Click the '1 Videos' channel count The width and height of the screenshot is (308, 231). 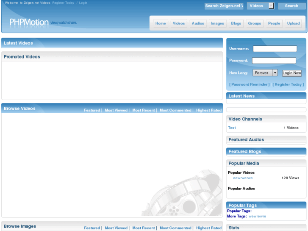tap(291, 128)
